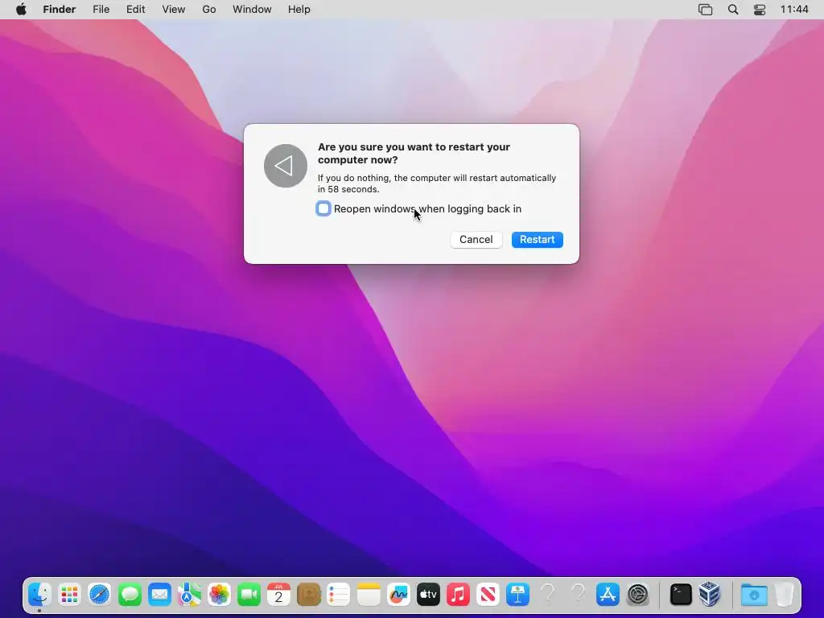Launch Terminal from the Dock
Viewport: 824px width, 618px height.
coord(681,595)
